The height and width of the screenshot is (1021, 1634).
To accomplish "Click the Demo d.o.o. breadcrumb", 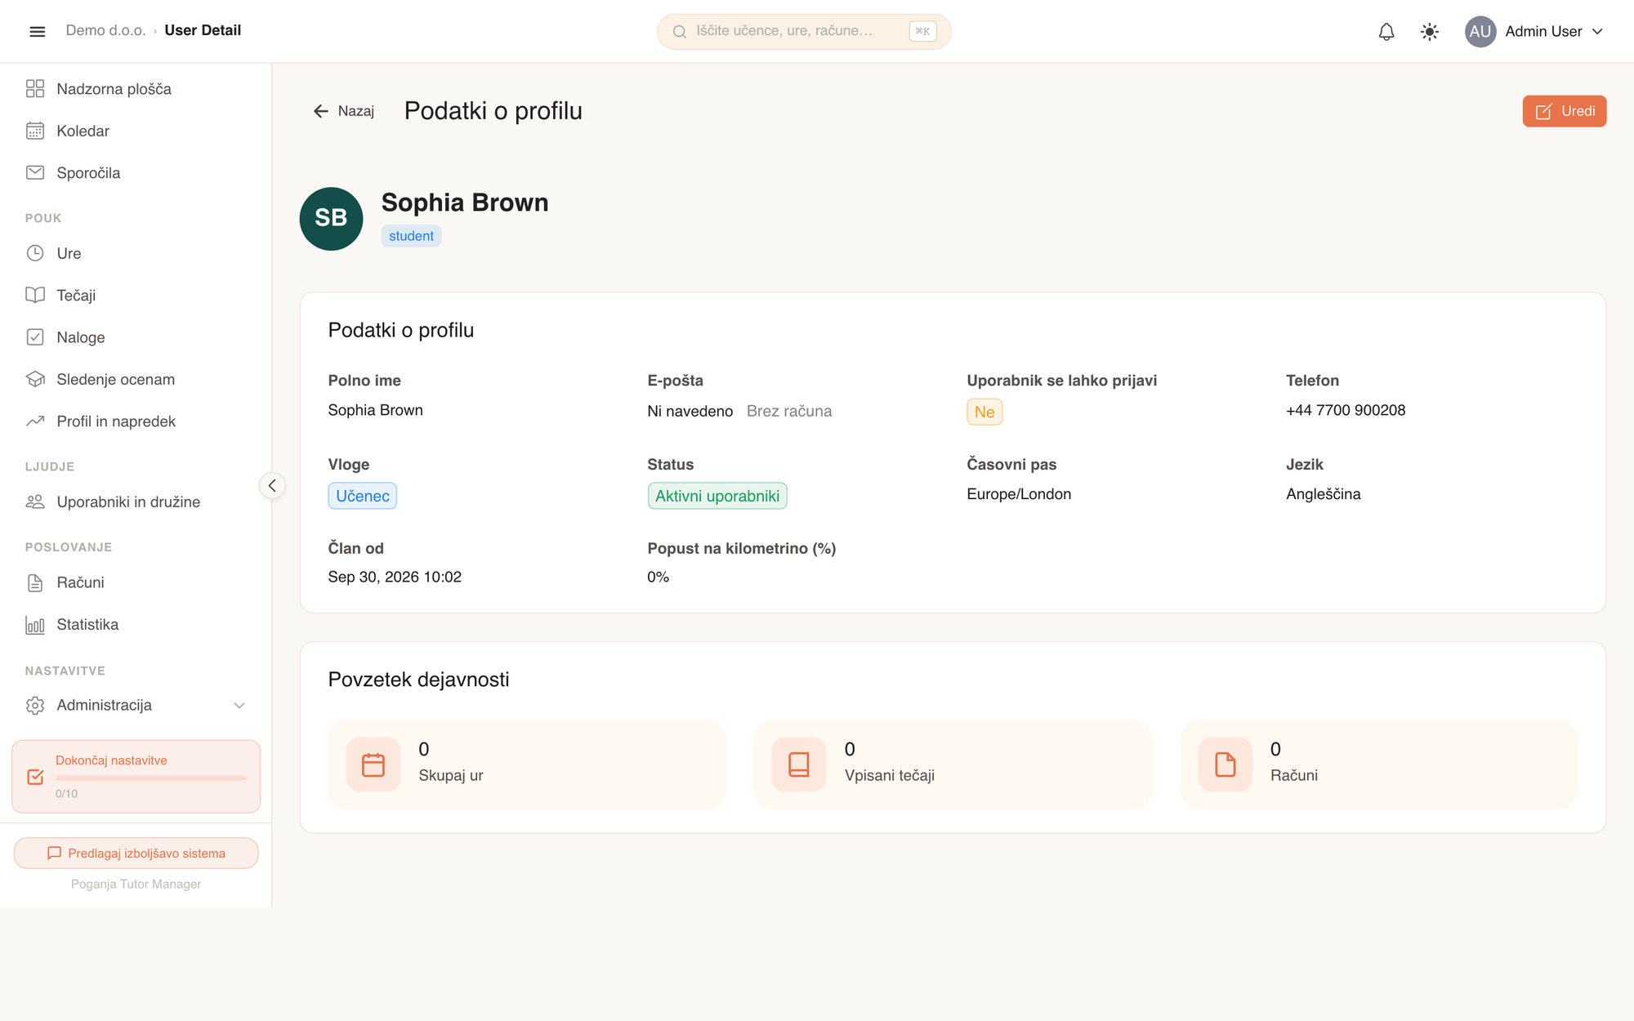I will coord(105,30).
